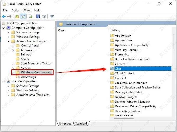Viewport: 177px width, 132px height.
Task: Open the Help menu
Action: (37, 10)
